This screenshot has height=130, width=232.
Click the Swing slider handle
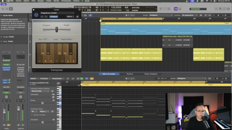click(x=43, y=103)
